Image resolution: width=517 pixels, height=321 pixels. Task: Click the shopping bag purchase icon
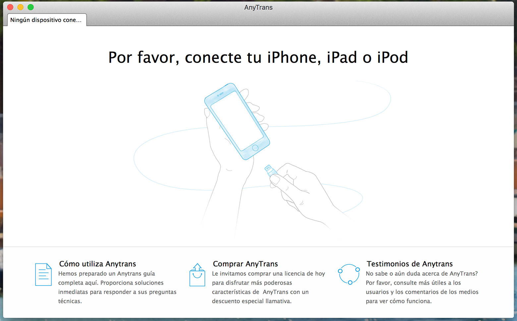coord(197,275)
